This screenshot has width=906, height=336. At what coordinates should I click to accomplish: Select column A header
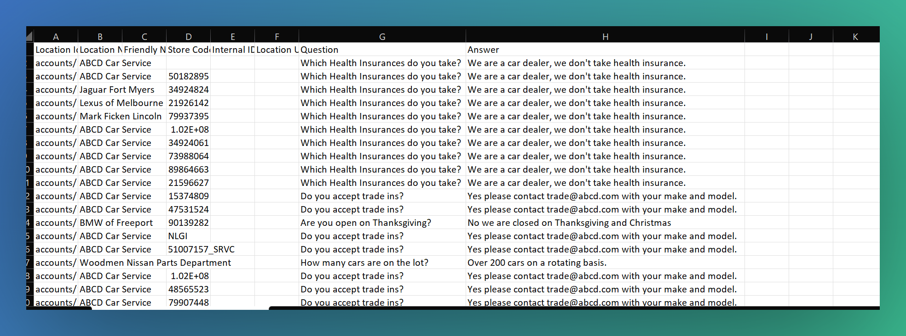[x=56, y=36]
